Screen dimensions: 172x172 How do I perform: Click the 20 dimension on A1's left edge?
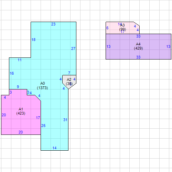click(4, 115)
